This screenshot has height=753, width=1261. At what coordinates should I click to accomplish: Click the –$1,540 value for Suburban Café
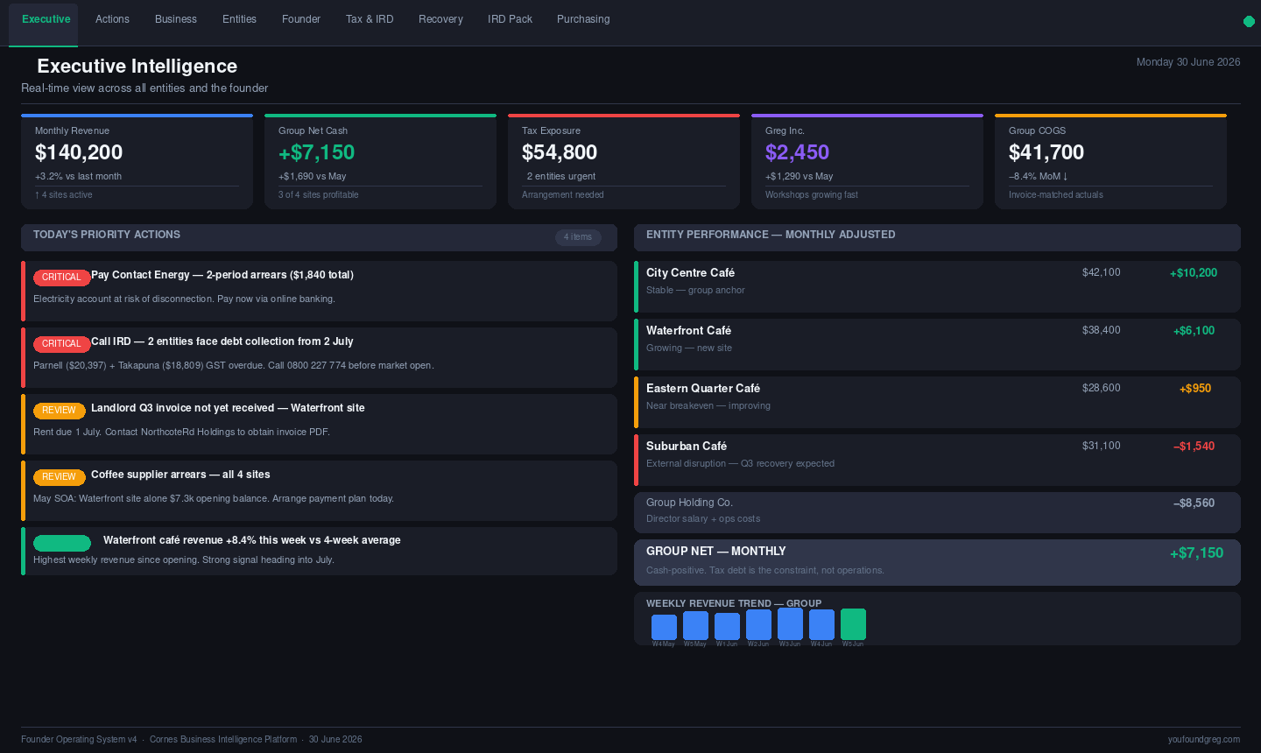point(1194,447)
